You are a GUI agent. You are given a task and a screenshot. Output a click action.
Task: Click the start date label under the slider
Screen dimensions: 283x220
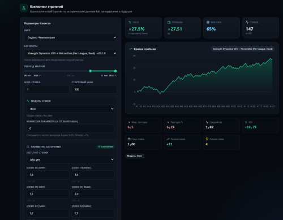[33, 76]
